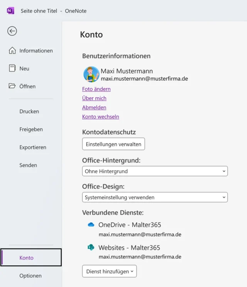The width and height of the screenshot is (247, 287).
Task: Expand the Dienst hinzufügen dropdown button
Action: pos(109,271)
